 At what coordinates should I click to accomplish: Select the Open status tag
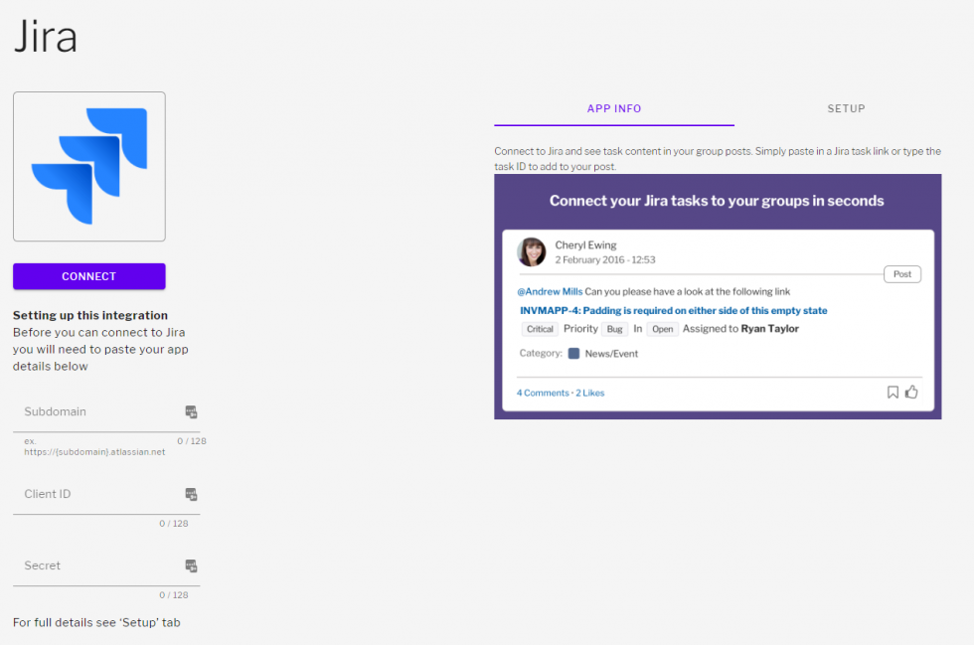click(x=662, y=328)
